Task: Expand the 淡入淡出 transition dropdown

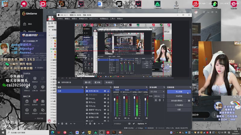Action: (x=157, y=91)
